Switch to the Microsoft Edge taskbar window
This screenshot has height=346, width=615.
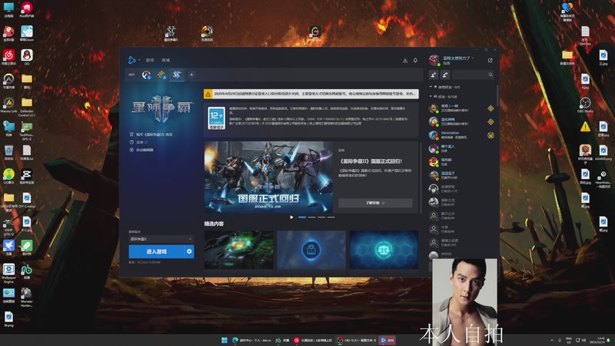click(251, 340)
